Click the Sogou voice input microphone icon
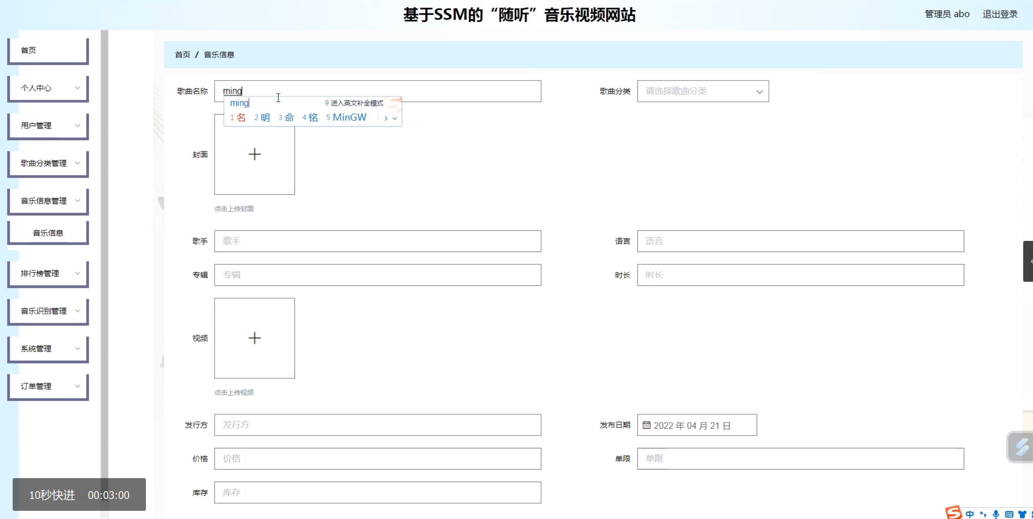This screenshot has width=1033, height=519. point(996,514)
